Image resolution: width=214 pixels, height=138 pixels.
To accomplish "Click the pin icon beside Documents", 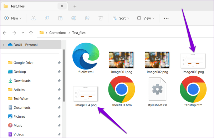I will [x=59, y=108].
